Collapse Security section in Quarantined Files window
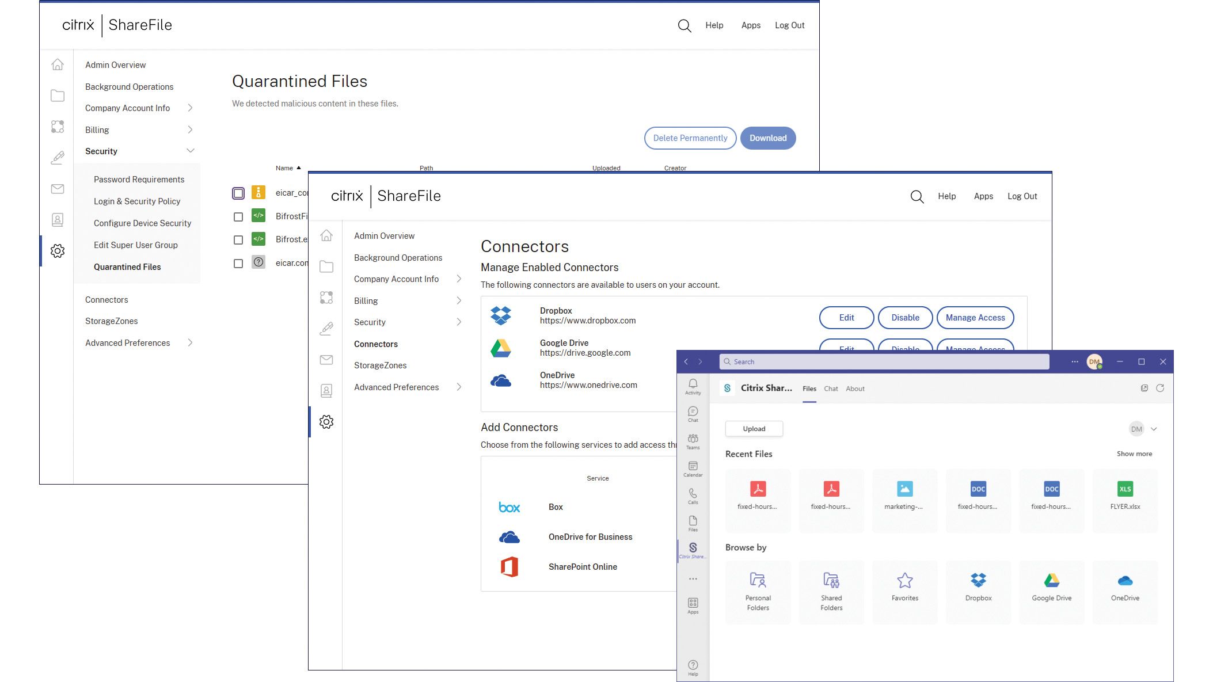Image resolution: width=1213 pixels, height=682 pixels. click(190, 151)
